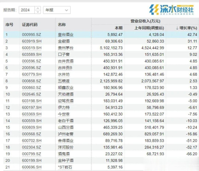The height and width of the screenshot is (171, 199).
Task: Select the company name 天佑德酒
Action: pos(66,94)
